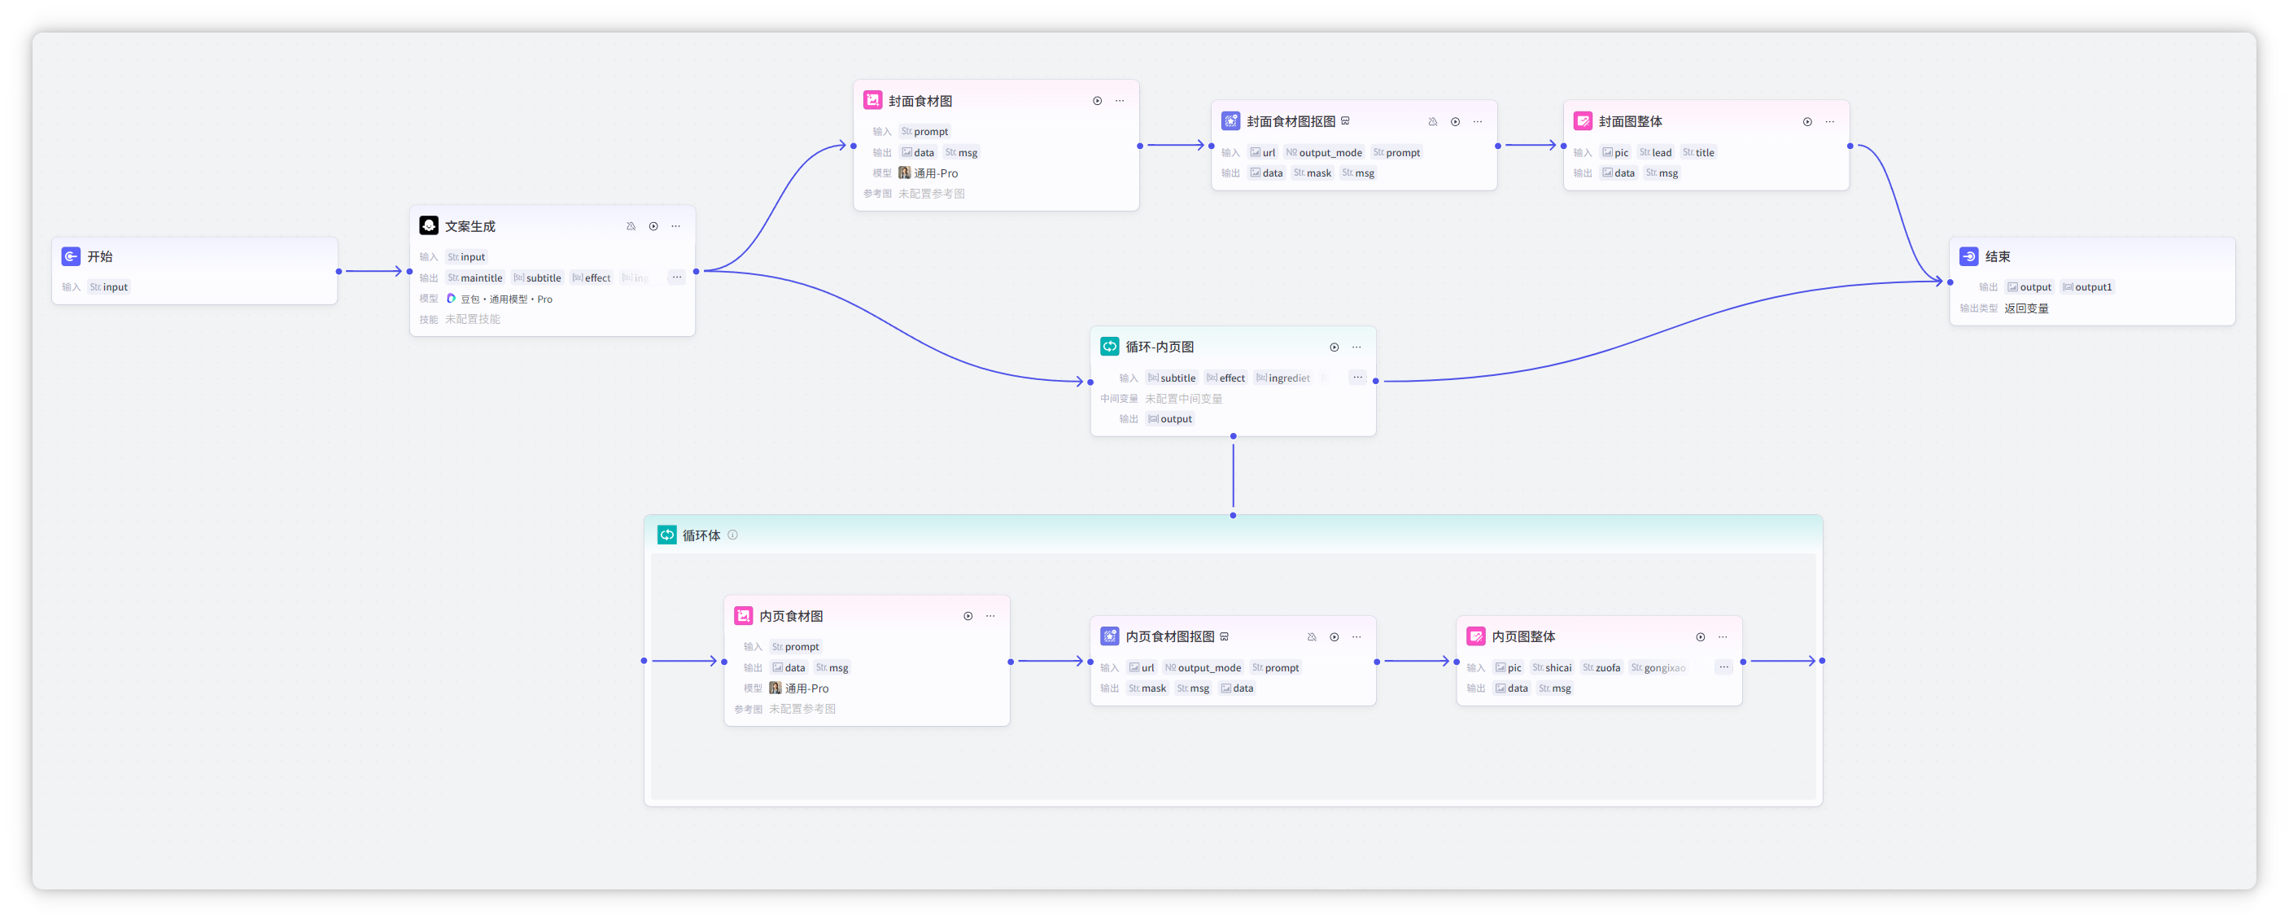Expand hidden inputs of 内页图整体 node
The height and width of the screenshot is (922, 2289).
coord(1723,667)
